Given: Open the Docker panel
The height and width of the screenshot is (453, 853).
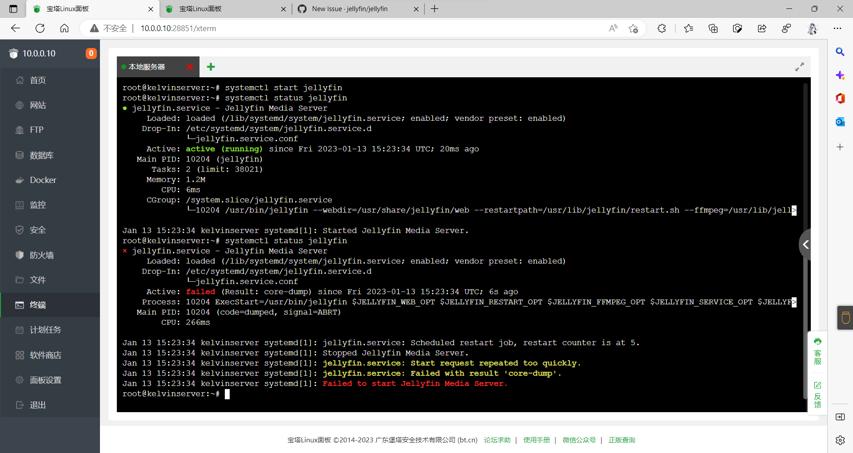Looking at the screenshot, I should (x=42, y=180).
